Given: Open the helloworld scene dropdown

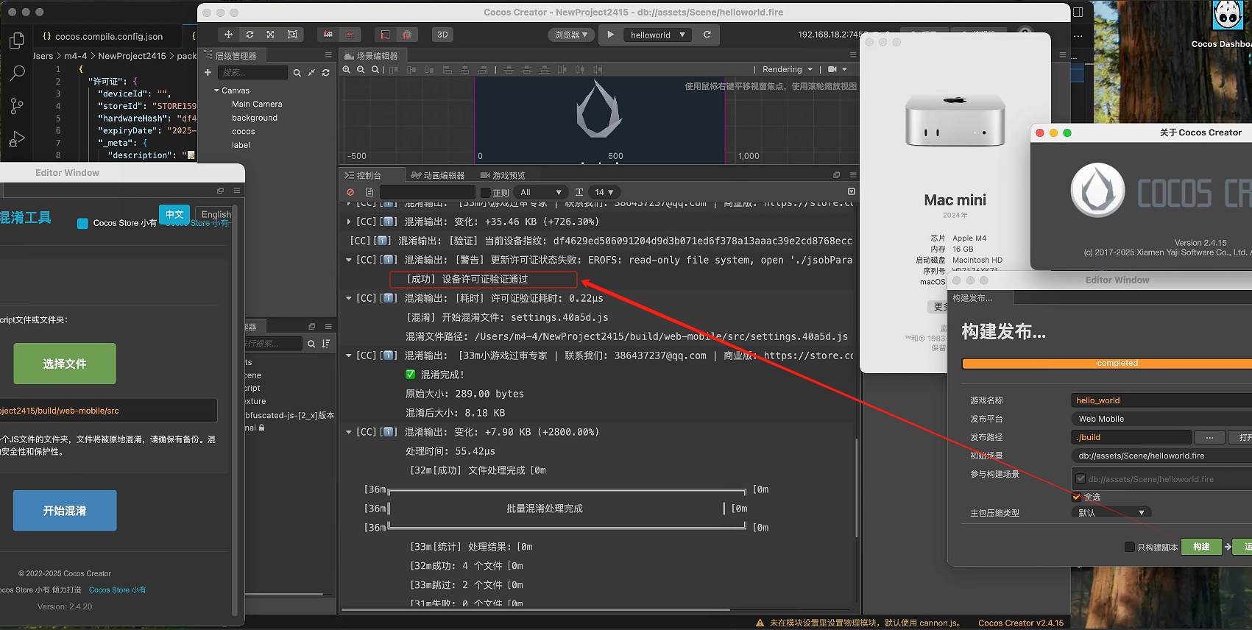Looking at the screenshot, I should point(658,35).
